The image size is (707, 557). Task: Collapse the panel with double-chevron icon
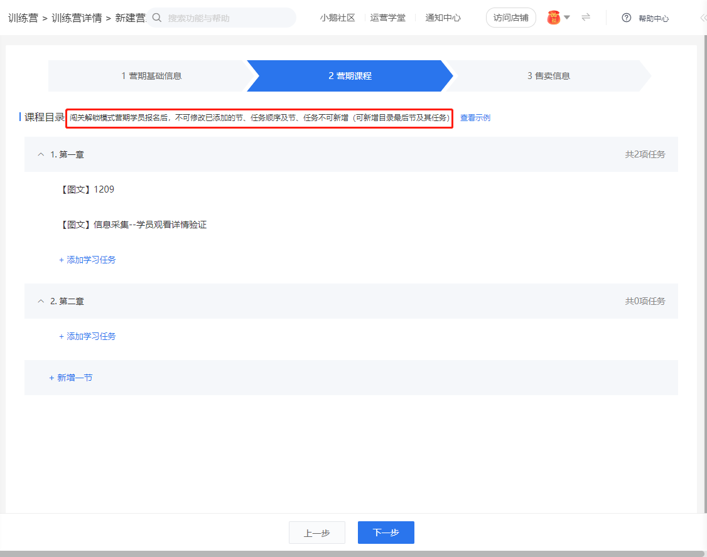pyautogui.click(x=703, y=18)
